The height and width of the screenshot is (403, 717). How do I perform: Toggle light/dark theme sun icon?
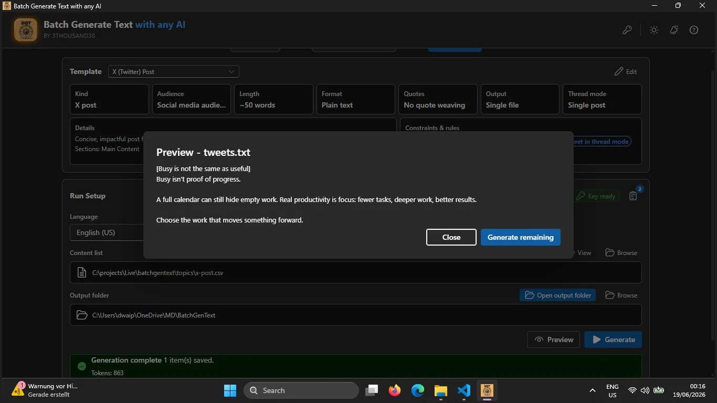click(x=654, y=30)
